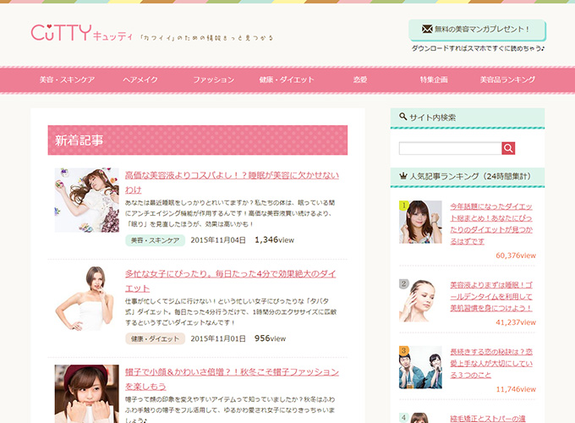The width and height of the screenshot is (575, 423).
Task: Open ranking 1 thumbnail of cheering woman
Action: click(x=420, y=222)
